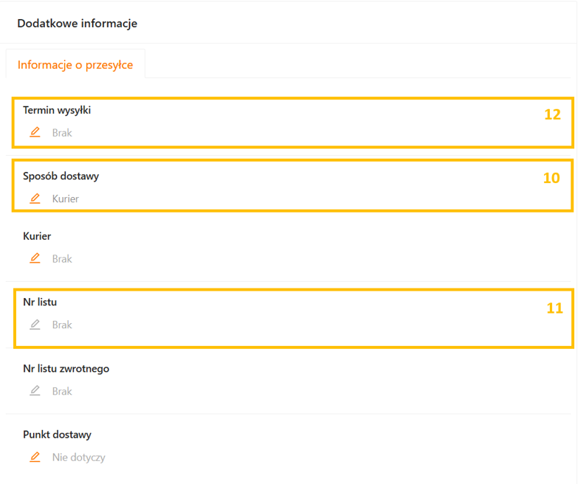Image resolution: width=578 pixels, height=484 pixels.
Task: Click the annotation number 12
Action: (x=552, y=114)
